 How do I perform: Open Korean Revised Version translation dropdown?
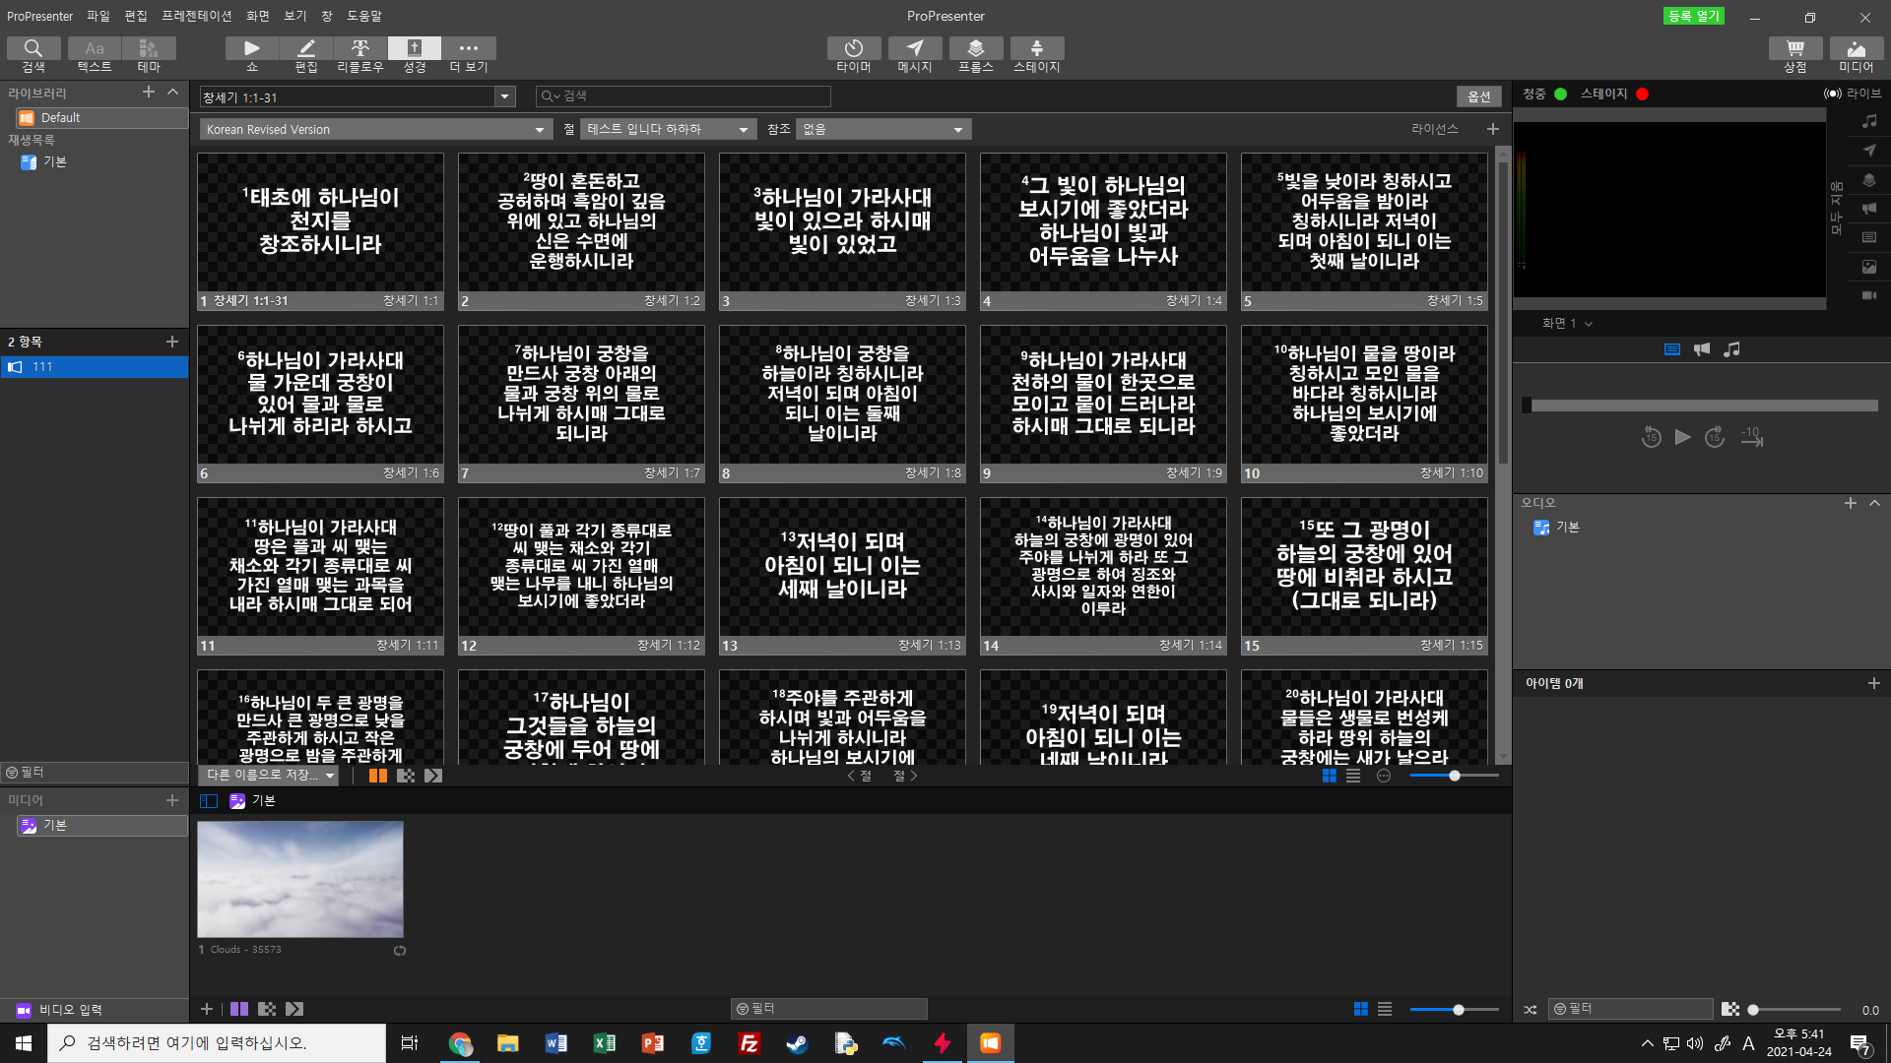(x=374, y=130)
